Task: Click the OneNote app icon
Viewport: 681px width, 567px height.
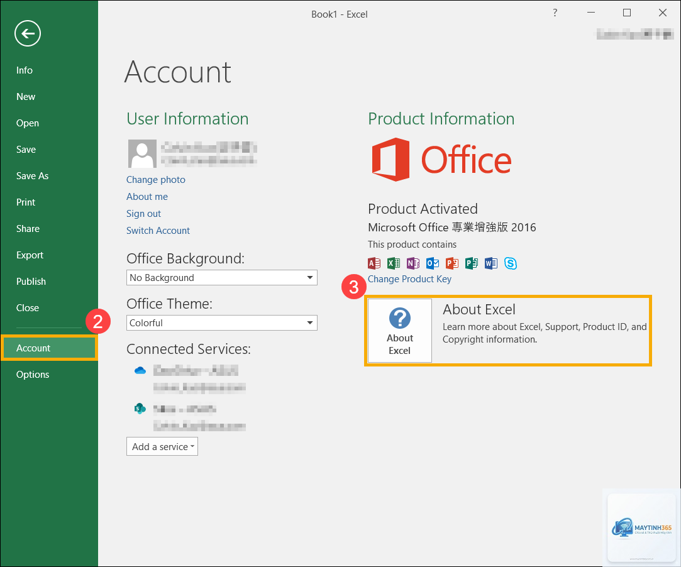Action: [x=413, y=263]
